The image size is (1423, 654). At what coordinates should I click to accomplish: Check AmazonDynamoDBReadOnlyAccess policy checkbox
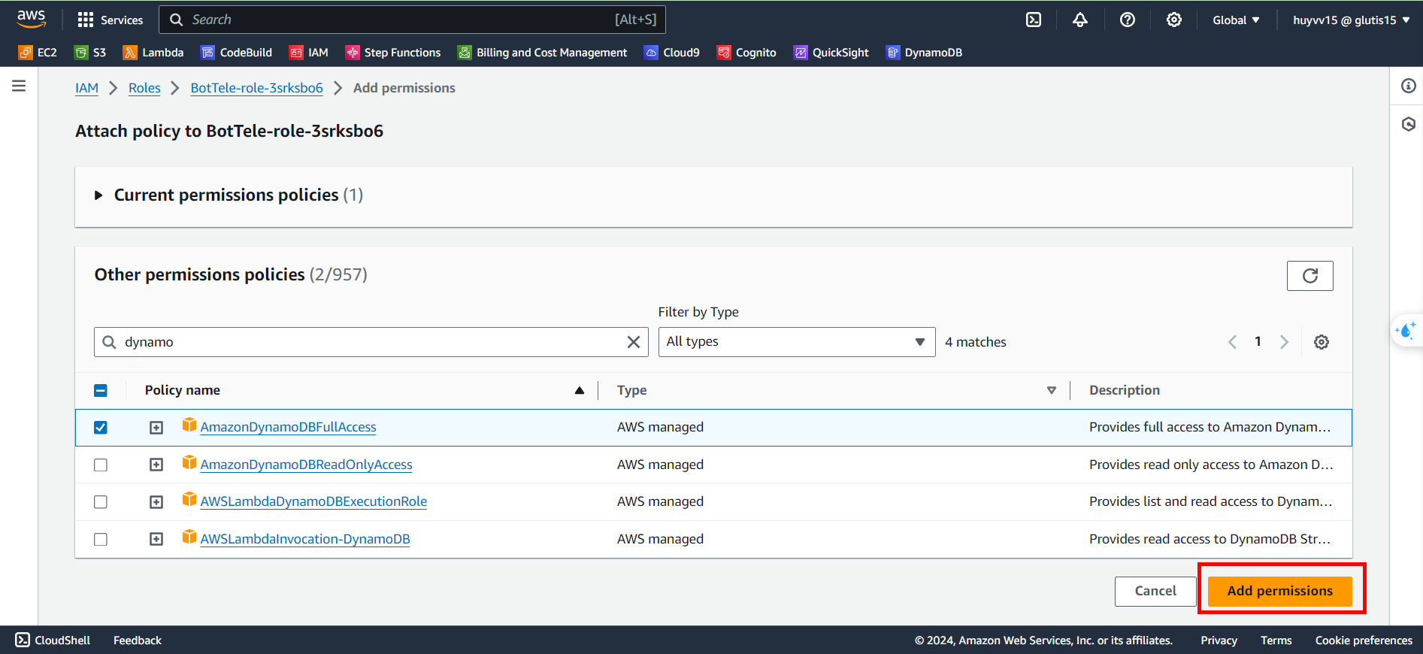101,465
